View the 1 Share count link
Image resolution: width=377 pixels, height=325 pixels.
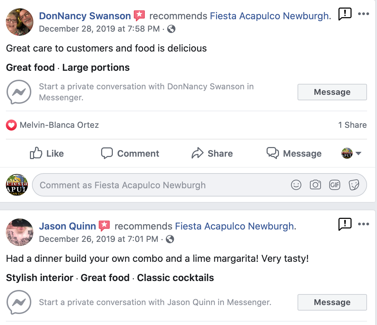[352, 125]
